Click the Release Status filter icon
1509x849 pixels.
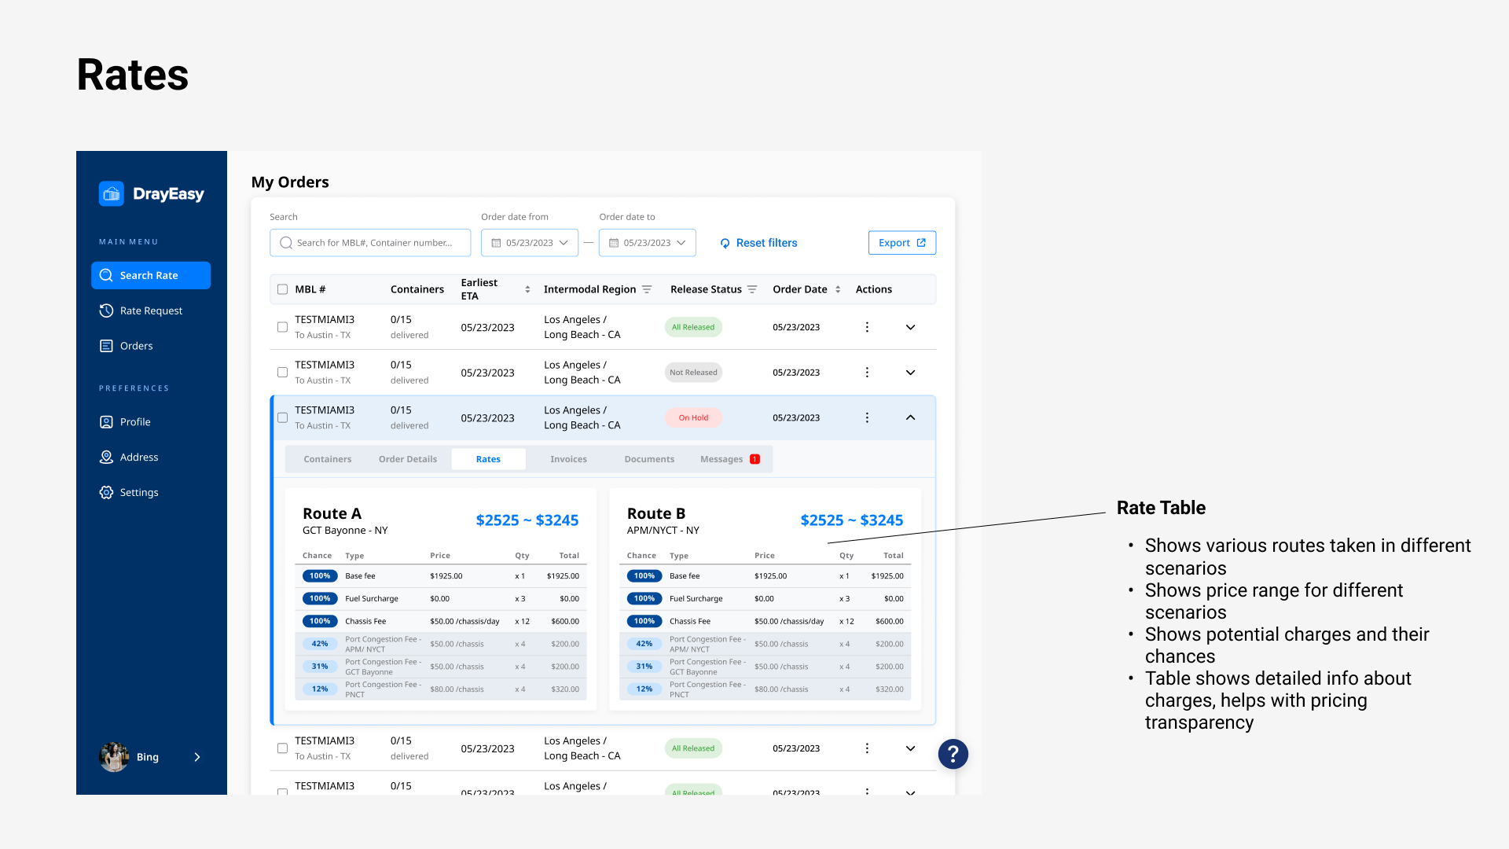[x=752, y=289]
